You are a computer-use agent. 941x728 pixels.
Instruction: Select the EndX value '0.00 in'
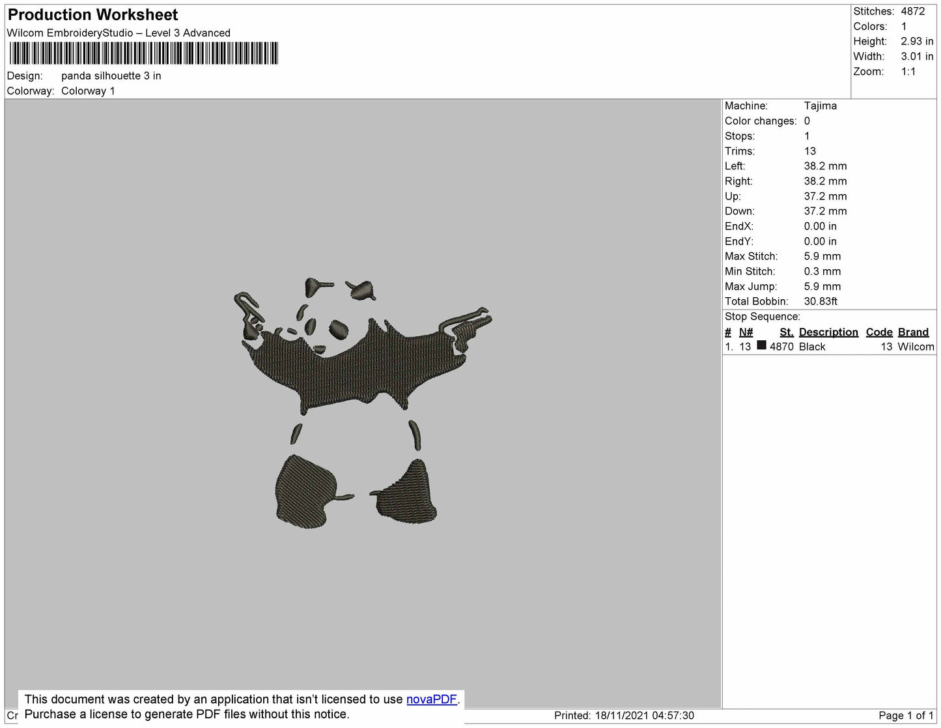821,226
